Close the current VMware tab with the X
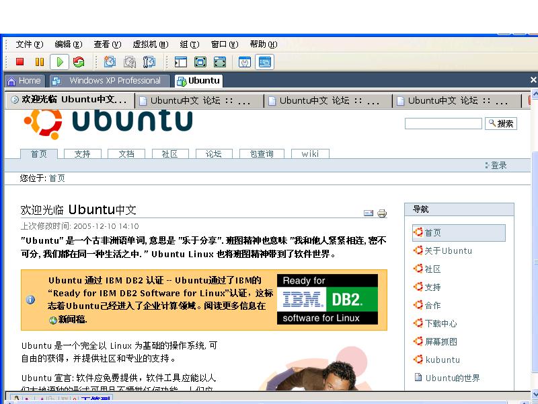 (533, 80)
